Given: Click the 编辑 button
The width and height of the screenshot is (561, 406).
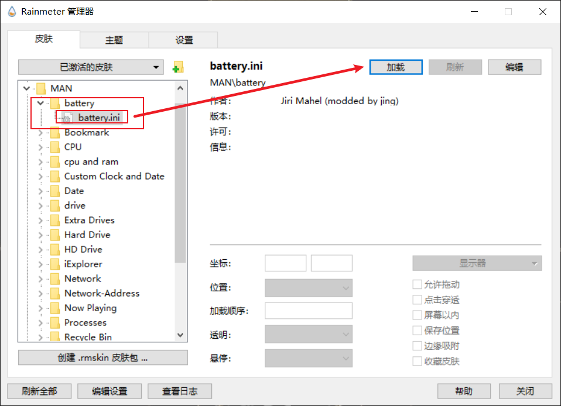Looking at the screenshot, I should (x=515, y=67).
